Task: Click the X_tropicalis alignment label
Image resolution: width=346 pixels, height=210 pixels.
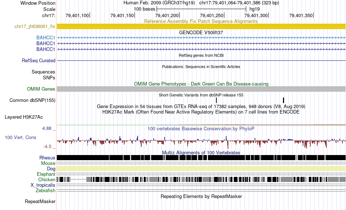Action: 43,185
